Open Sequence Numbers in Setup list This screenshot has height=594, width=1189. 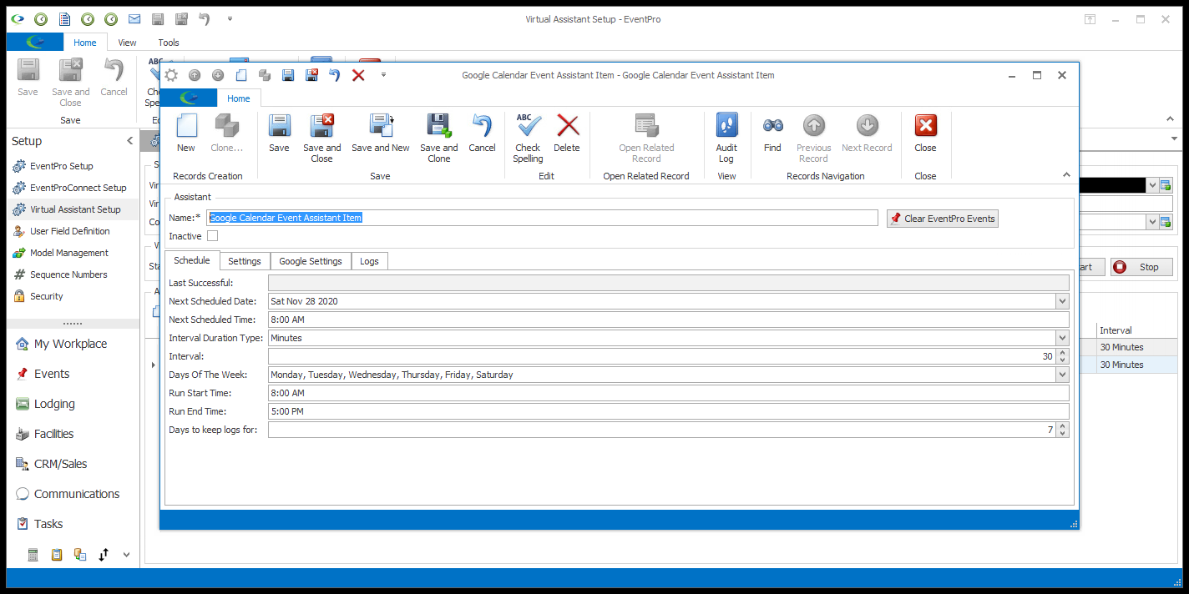pyautogui.click(x=68, y=274)
